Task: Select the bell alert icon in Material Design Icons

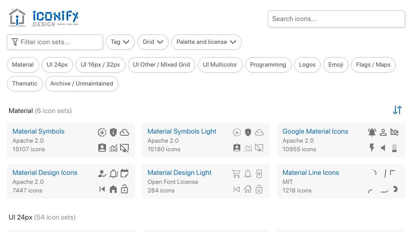Action: 113,174
